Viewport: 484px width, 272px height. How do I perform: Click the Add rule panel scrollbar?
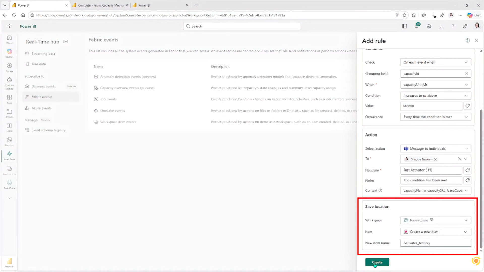(x=481, y=179)
